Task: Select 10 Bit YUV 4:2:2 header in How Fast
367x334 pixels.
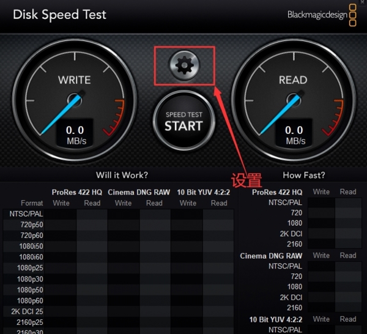Action: pyautogui.click(x=276, y=319)
